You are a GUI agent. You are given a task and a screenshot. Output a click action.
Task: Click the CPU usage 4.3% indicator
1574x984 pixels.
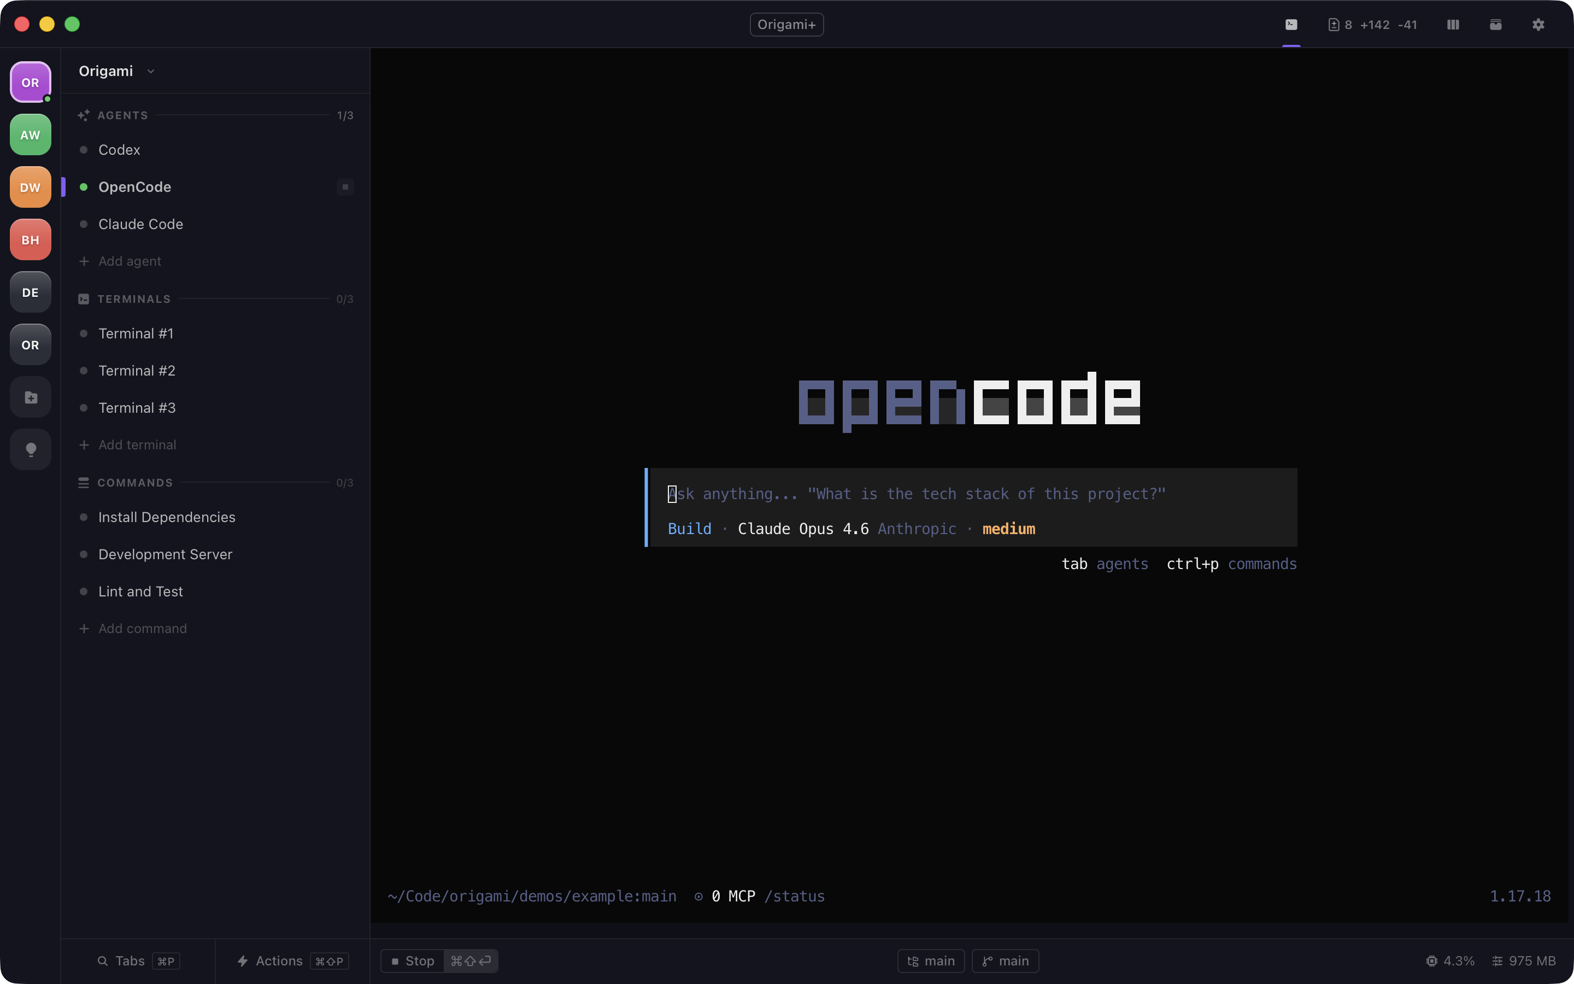coord(1450,961)
